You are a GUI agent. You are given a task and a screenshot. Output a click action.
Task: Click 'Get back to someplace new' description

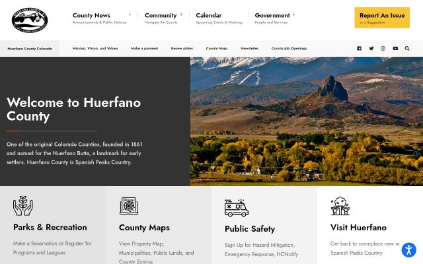click(365, 248)
